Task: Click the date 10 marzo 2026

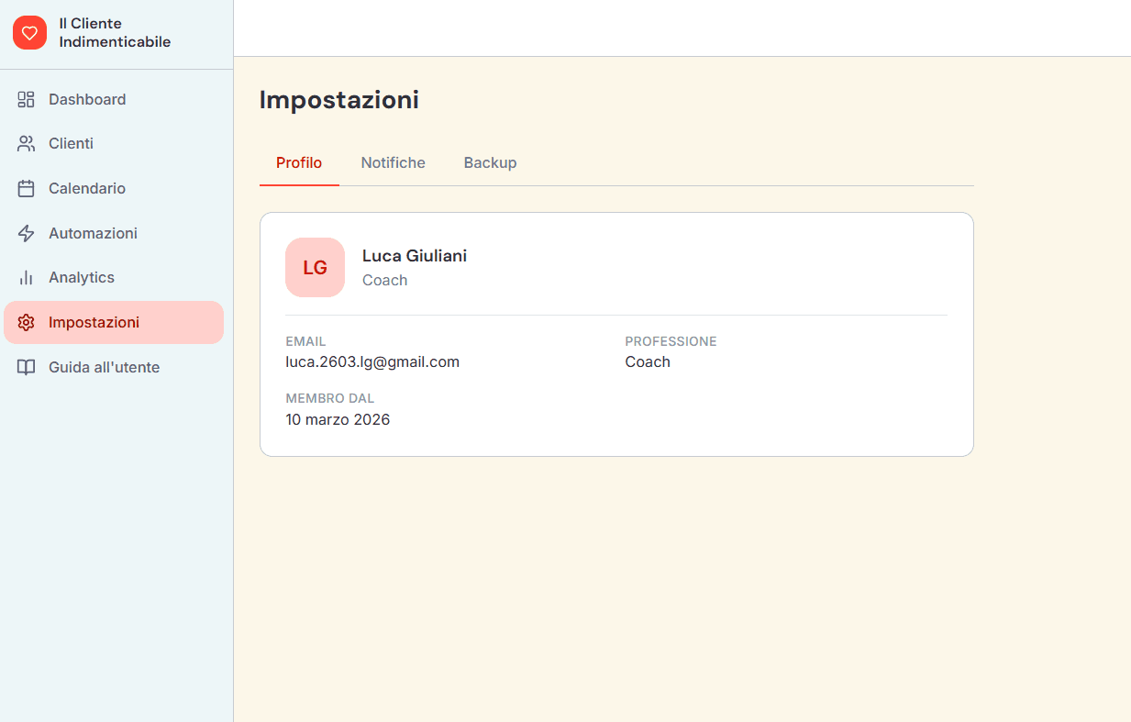Action: pos(338,420)
